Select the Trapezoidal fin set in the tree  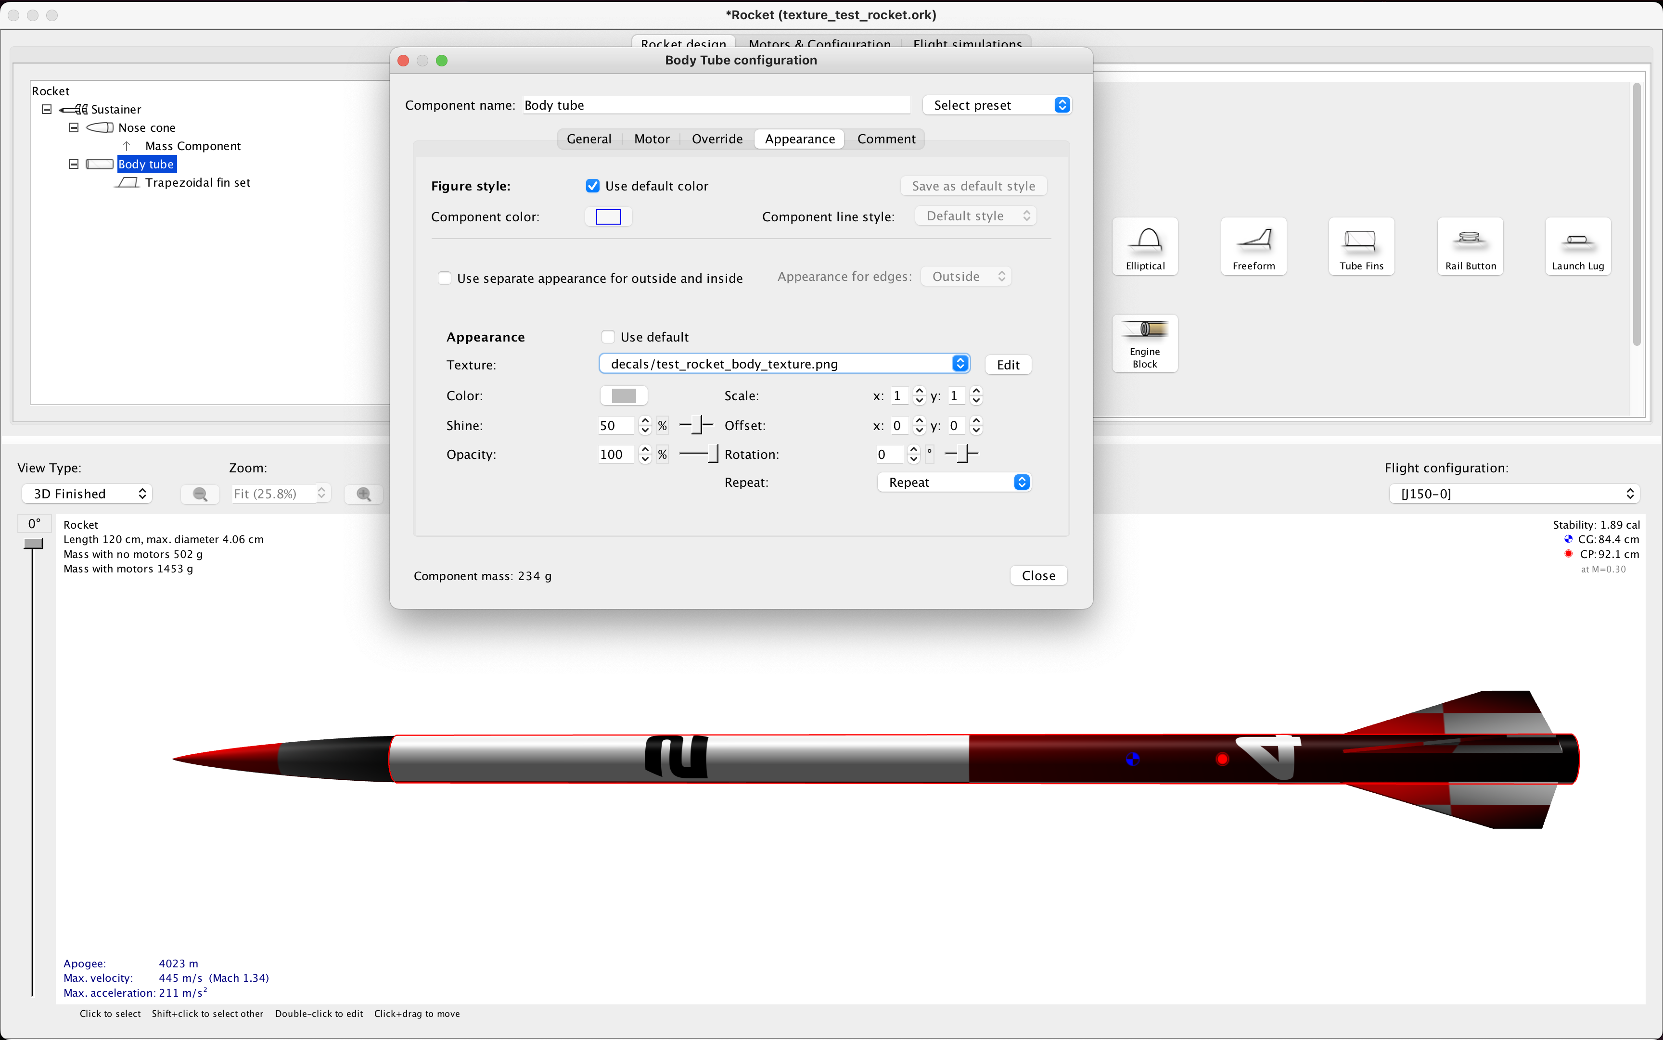coord(198,182)
